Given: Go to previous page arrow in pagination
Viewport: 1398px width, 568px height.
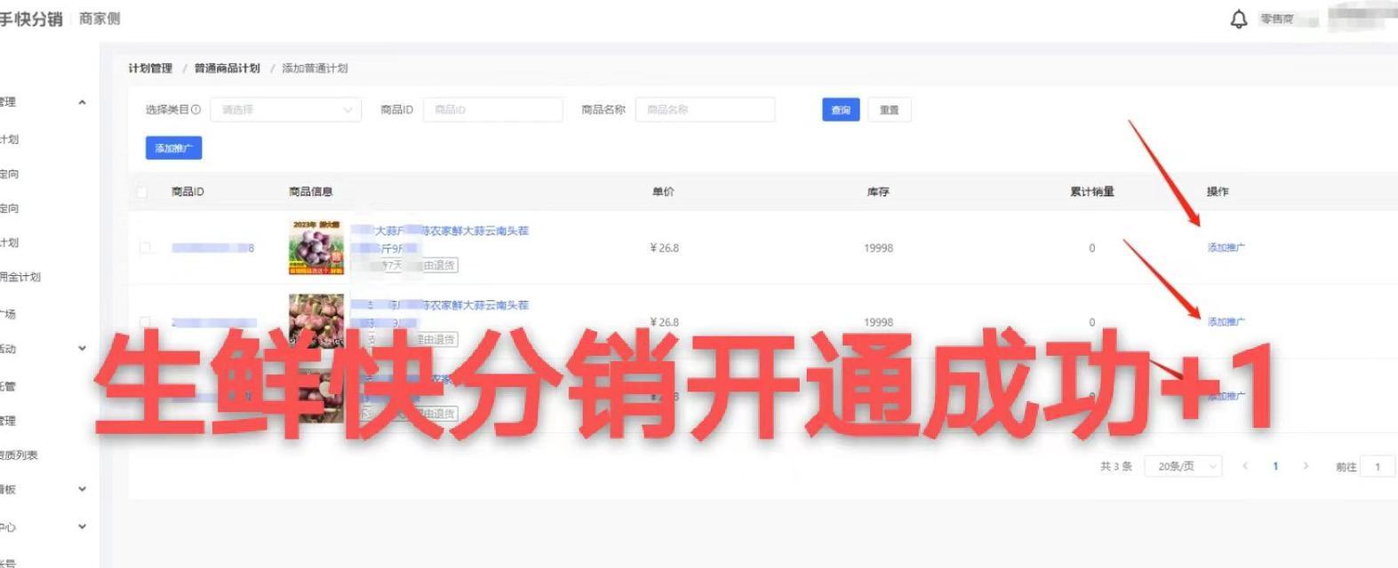Looking at the screenshot, I should click(1245, 466).
